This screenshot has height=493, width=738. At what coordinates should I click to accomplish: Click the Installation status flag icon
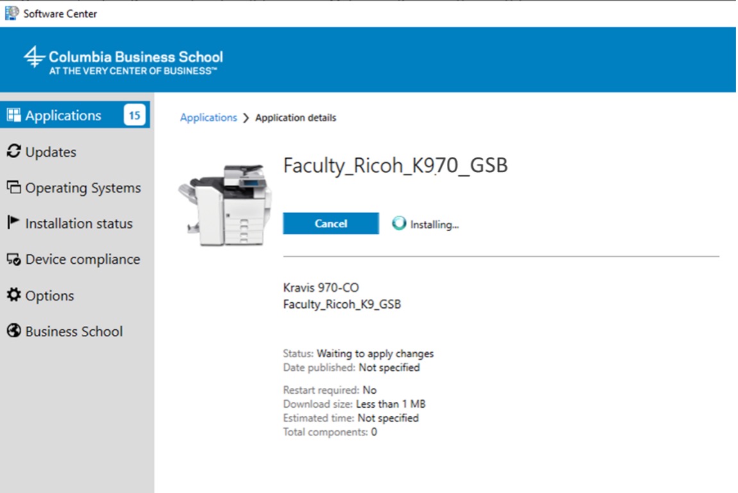click(13, 222)
